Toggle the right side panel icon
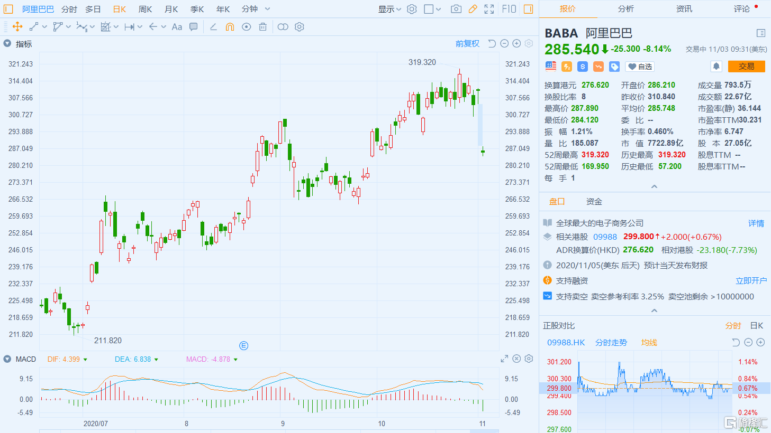771x433 pixels. [528, 9]
